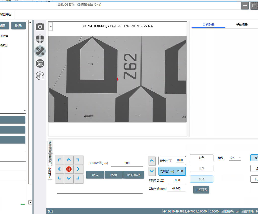Click the 相对移动 button
The width and height of the screenshot is (258, 214).
pos(134,175)
